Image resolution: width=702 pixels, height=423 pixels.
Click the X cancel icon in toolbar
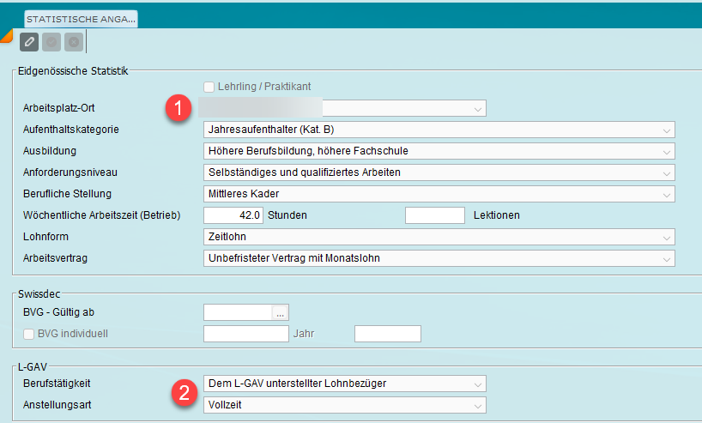point(74,41)
